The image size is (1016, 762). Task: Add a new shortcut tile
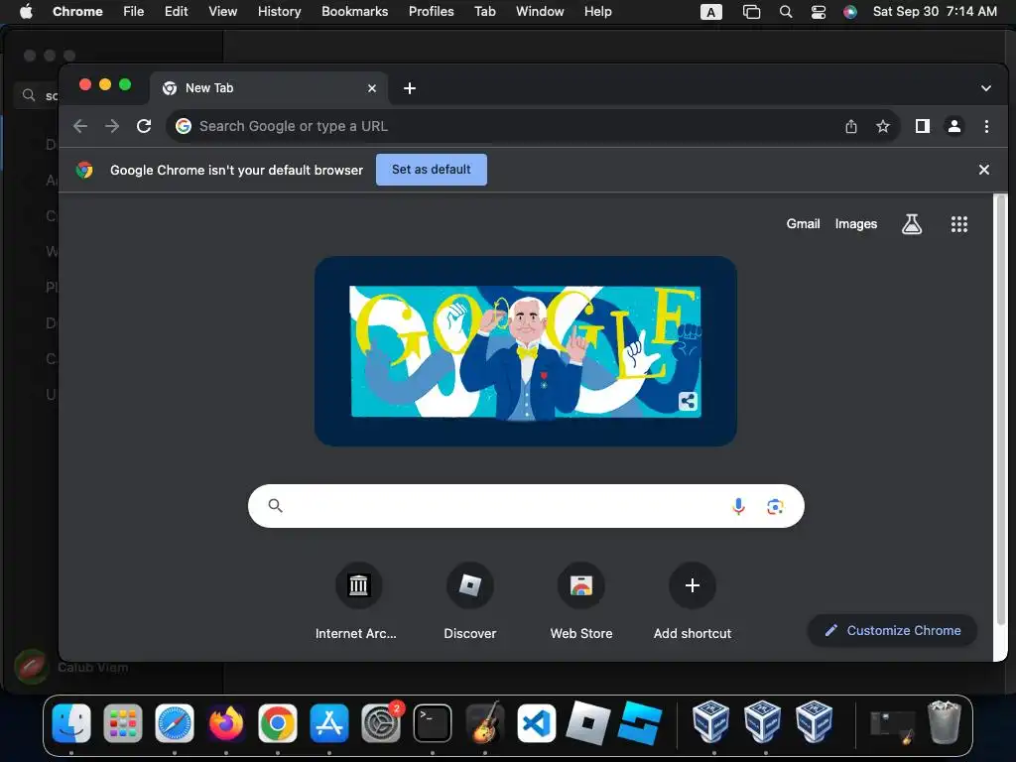point(692,585)
